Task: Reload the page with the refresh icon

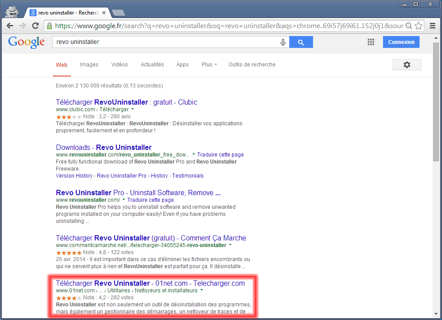Action: click(x=36, y=26)
